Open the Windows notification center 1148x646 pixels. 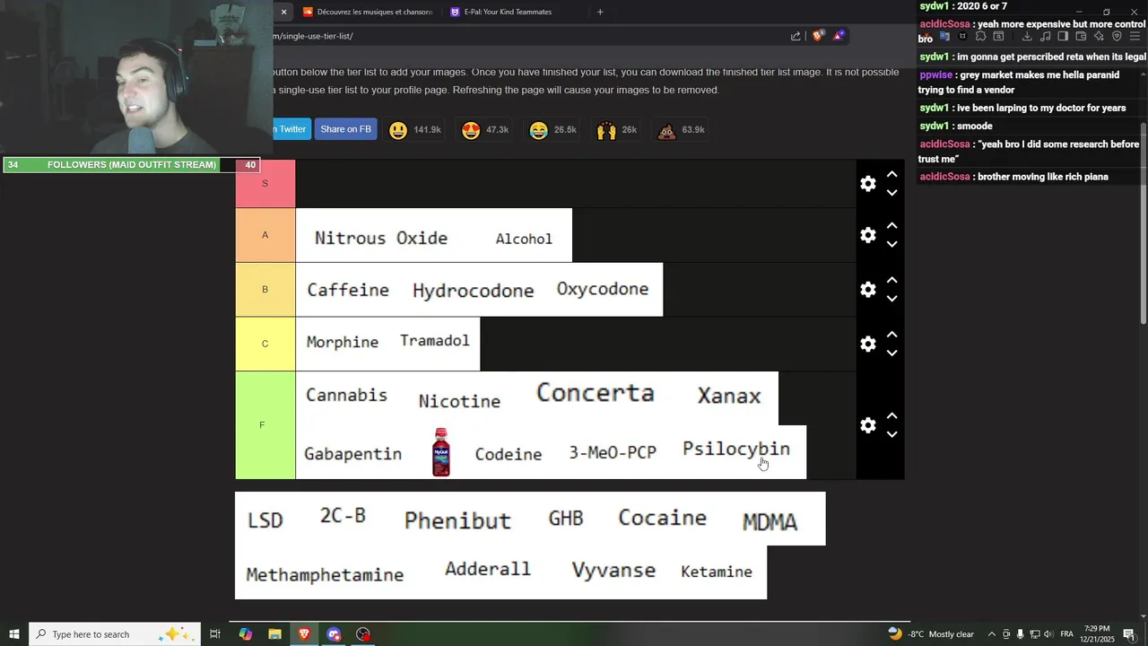(x=1129, y=634)
